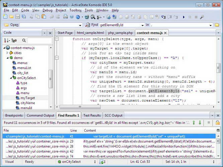Select myTarget variable in the code tree
This screenshot has height=167, width=223.
(27, 98)
